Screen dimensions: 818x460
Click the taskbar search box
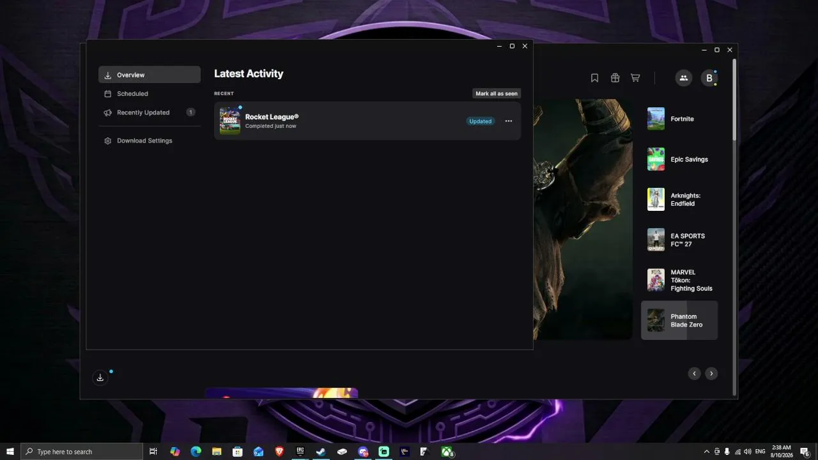(82, 452)
